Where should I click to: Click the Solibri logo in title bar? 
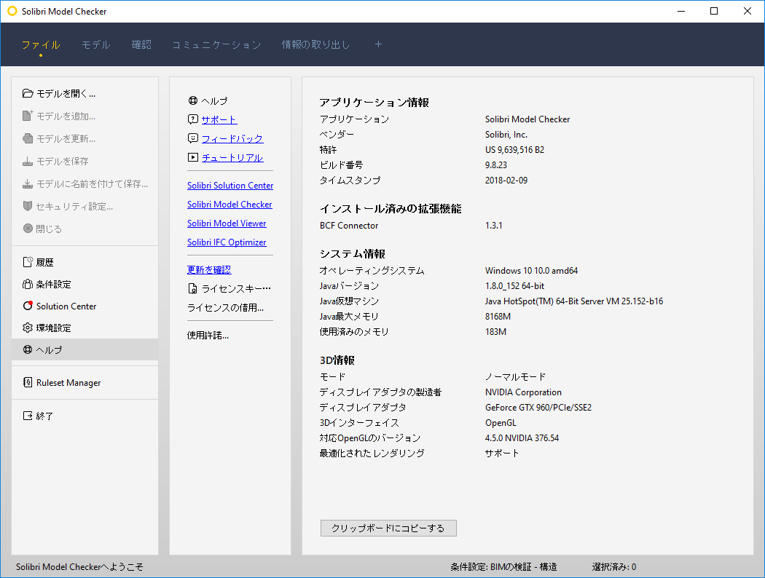tap(12, 11)
